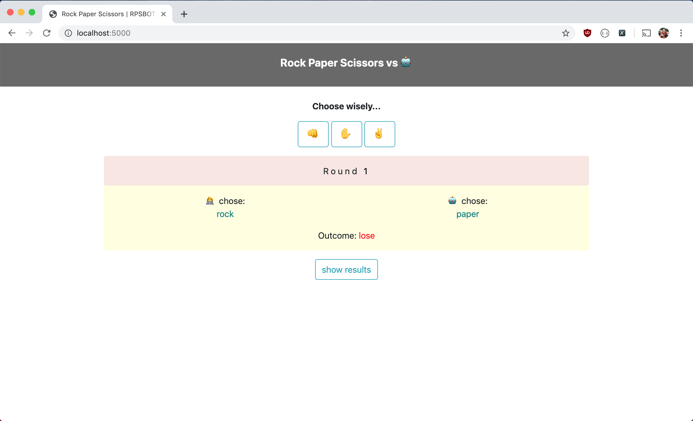Go back to previous page

[12, 33]
